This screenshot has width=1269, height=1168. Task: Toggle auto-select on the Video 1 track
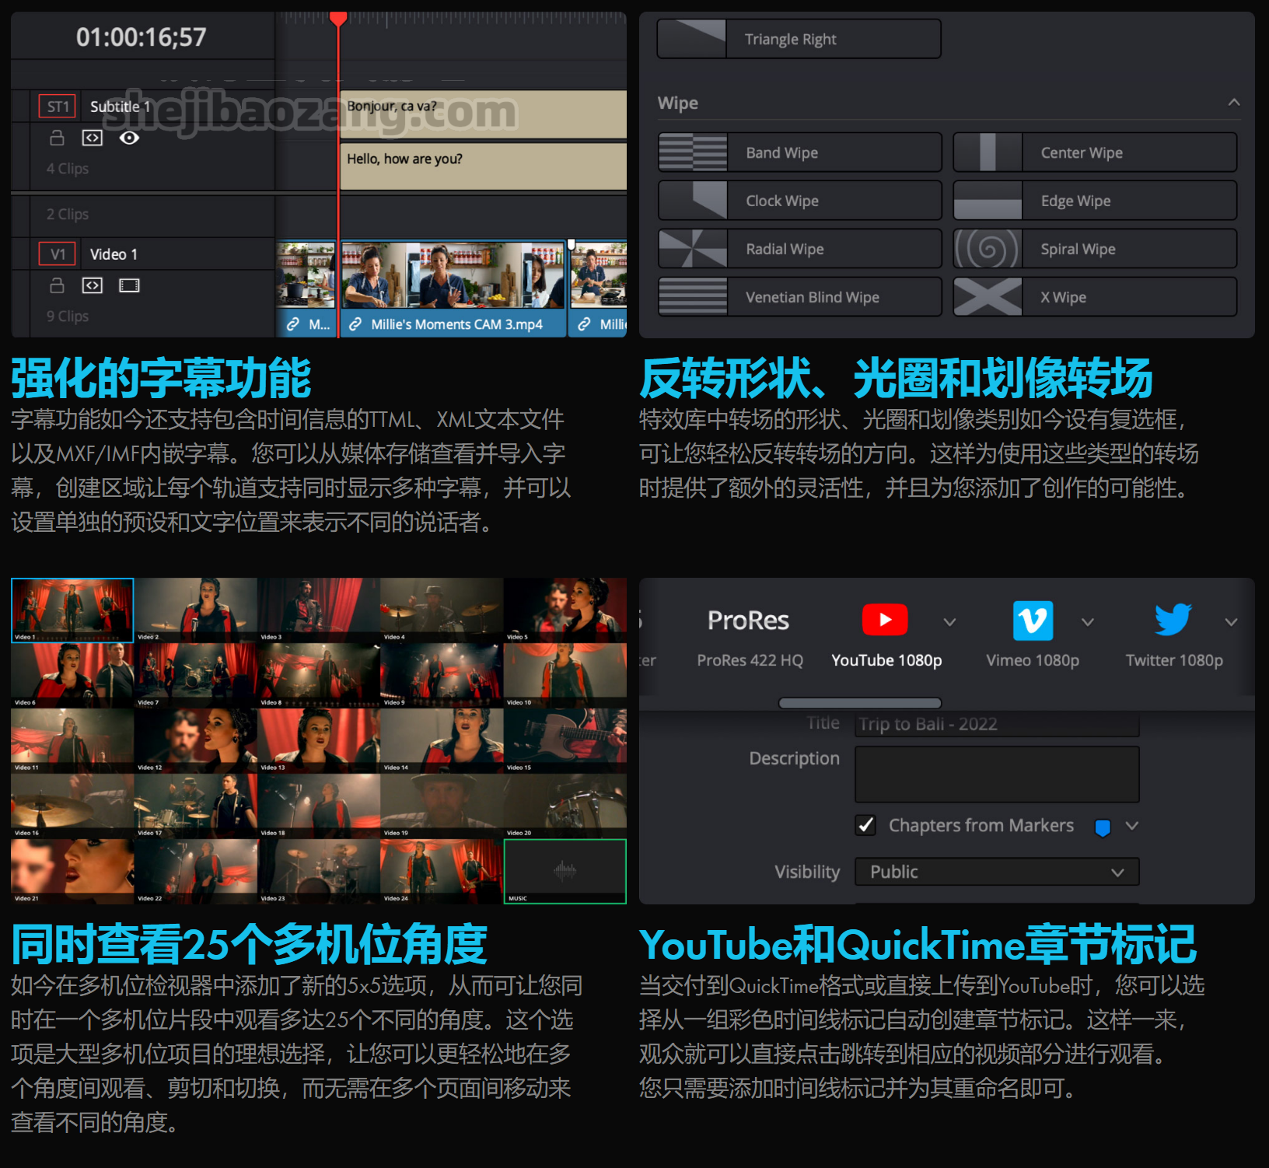coord(92,285)
